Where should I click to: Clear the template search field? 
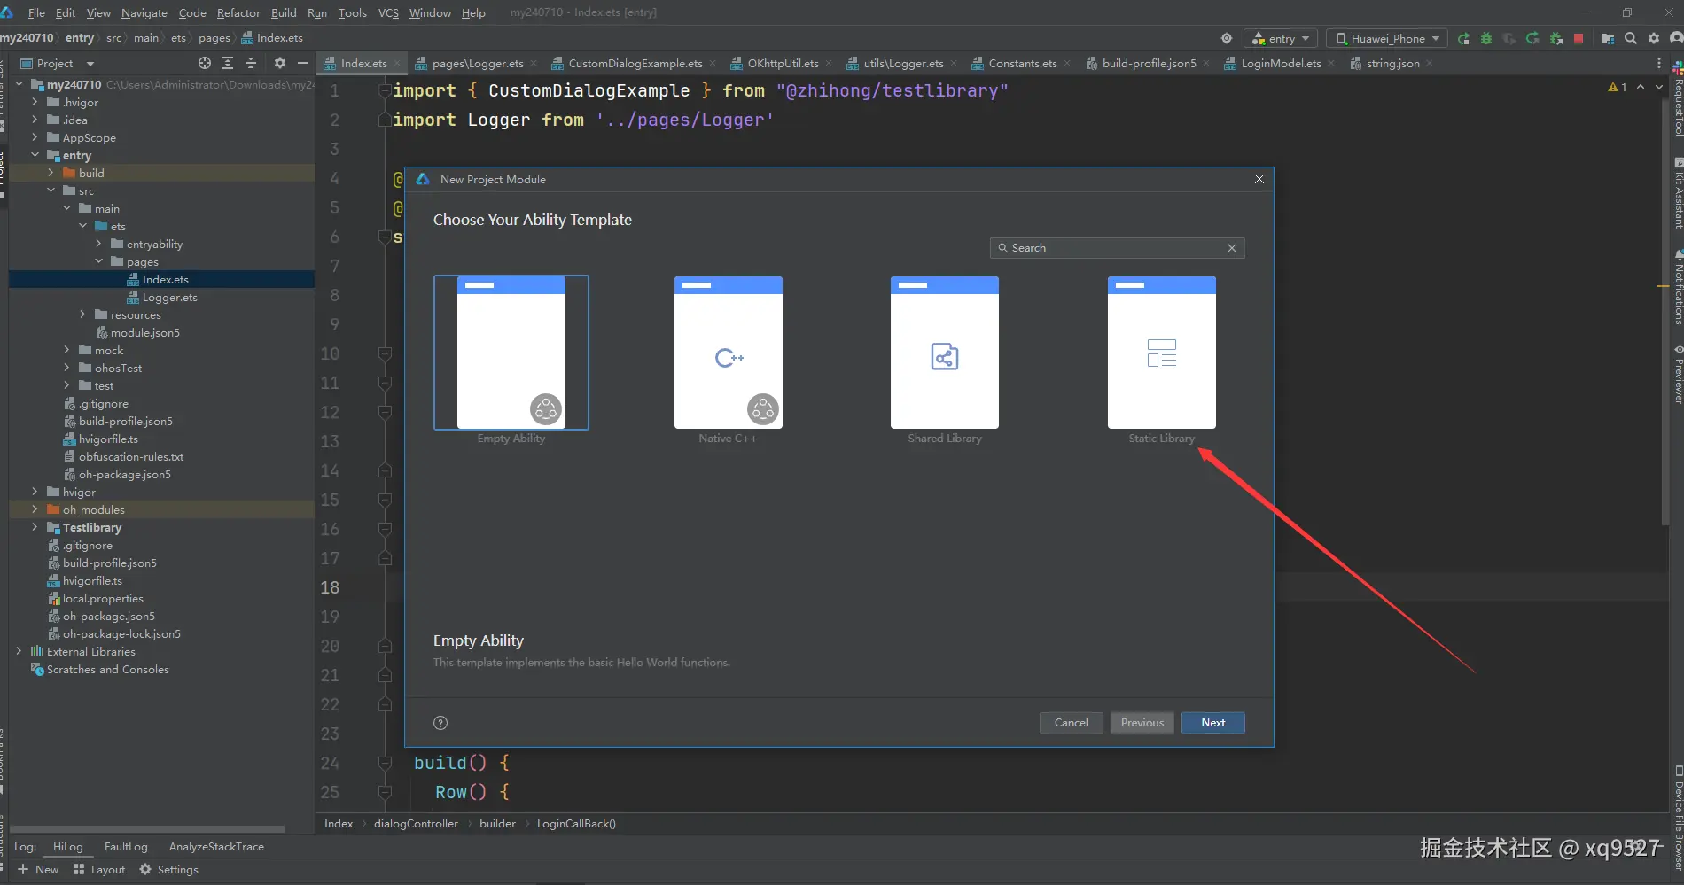(1232, 248)
